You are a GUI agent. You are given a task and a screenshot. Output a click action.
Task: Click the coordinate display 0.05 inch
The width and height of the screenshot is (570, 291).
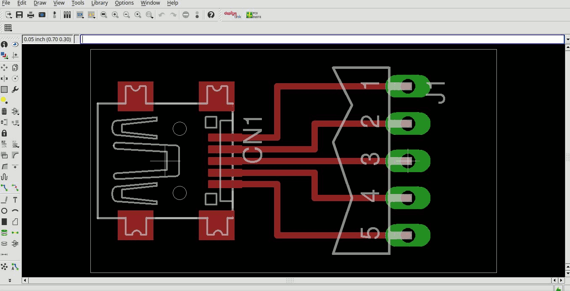coord(47,39)
